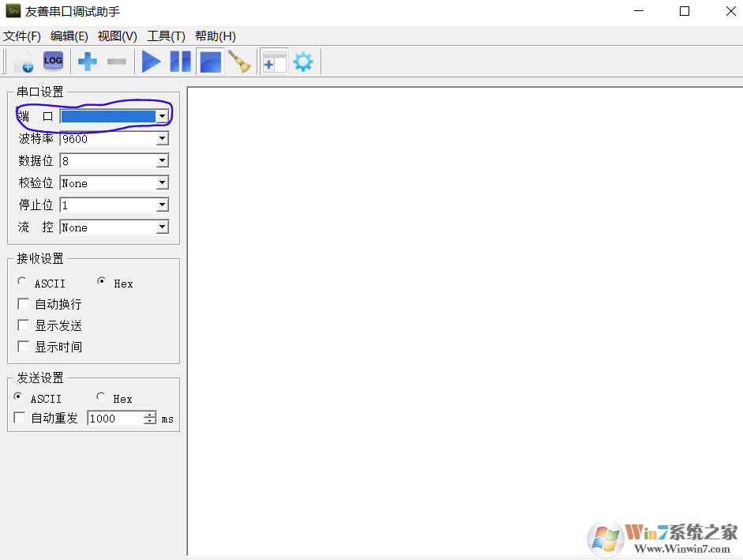Click the LOG toolbar icon

point(53,61)
